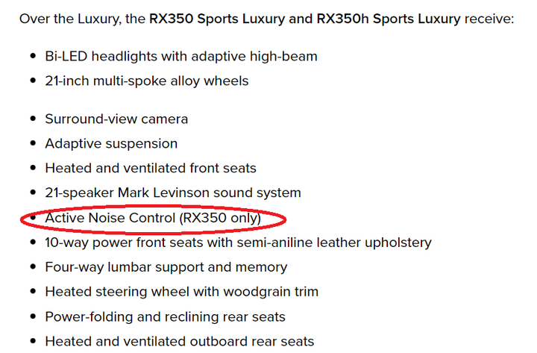
Task: Click the 'Adaptive suspension' bullet text
Action: click(x=111, y=143)
